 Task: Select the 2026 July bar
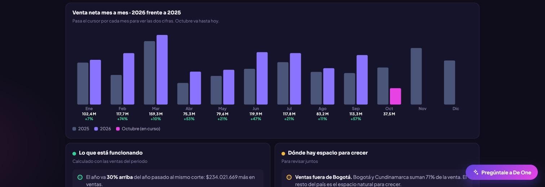pos(295,79)
